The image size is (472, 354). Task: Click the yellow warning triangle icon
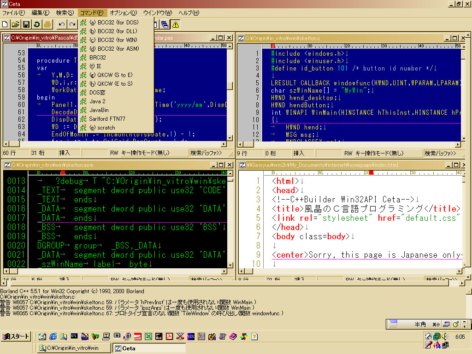click(x=175, y=24)
